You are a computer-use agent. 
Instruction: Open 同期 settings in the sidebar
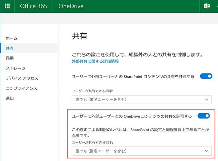tap(10, 58)
